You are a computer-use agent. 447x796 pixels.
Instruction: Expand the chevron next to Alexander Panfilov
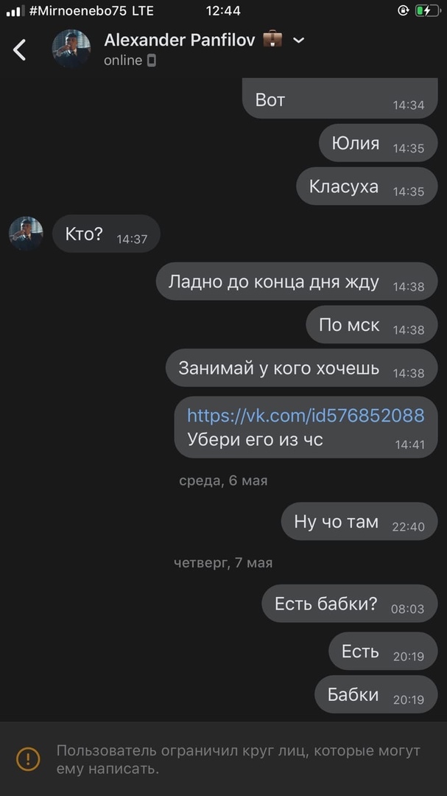[x=299, y=40]
